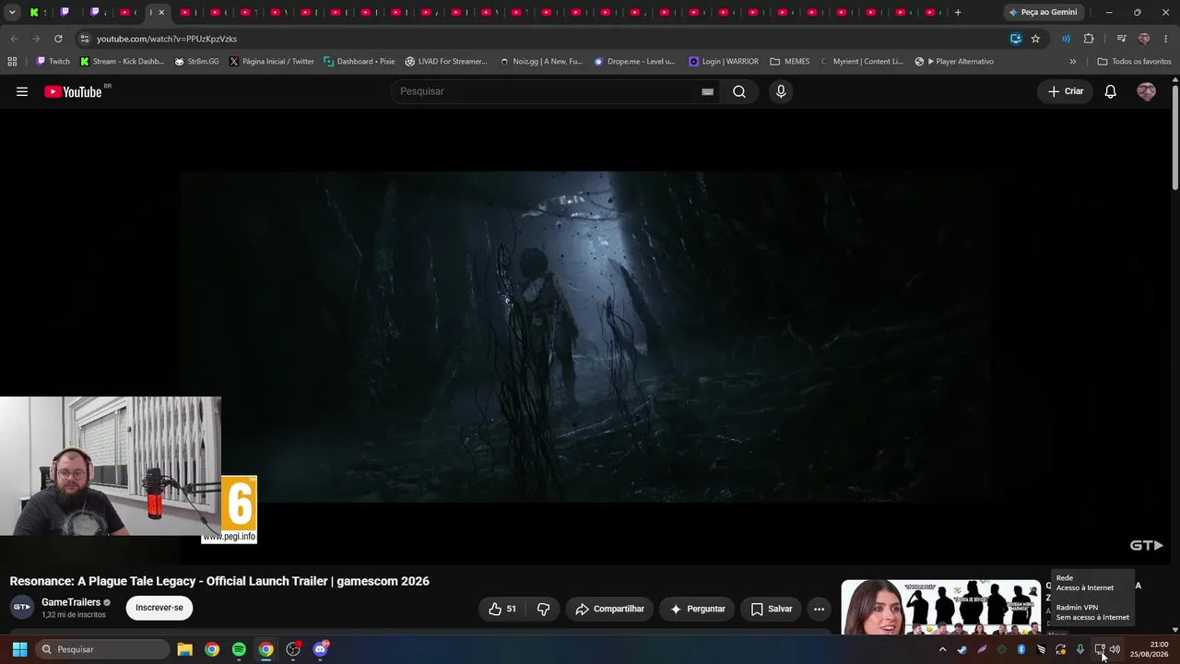This screenshot has height=664, width=1180.
Task: Click the Bluetooth tray icon
Action: pyautogui.click(x=1021, y=649)
